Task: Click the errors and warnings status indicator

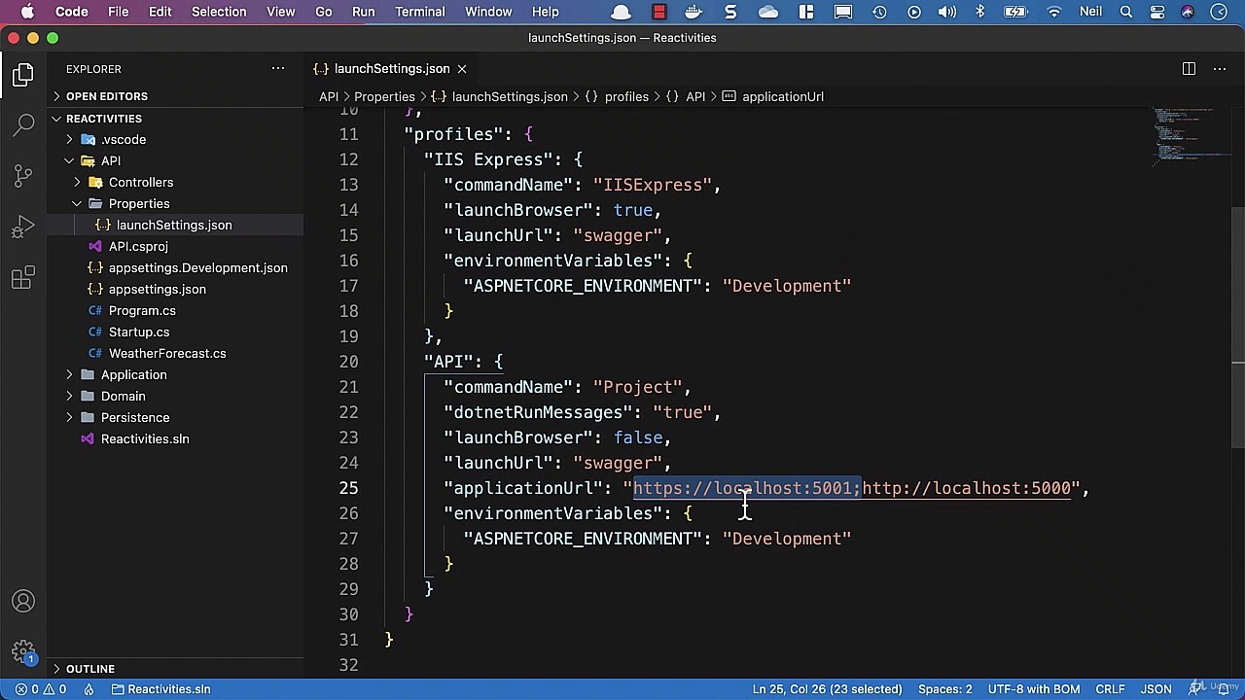Action: (x=41, y=689)
